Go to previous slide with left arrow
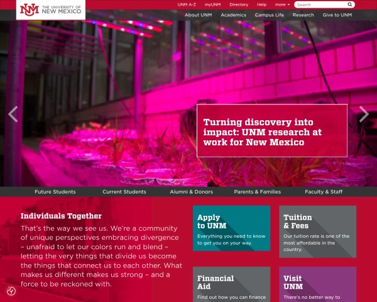Screen dimensions: 377x302 [x=13, y=114]
